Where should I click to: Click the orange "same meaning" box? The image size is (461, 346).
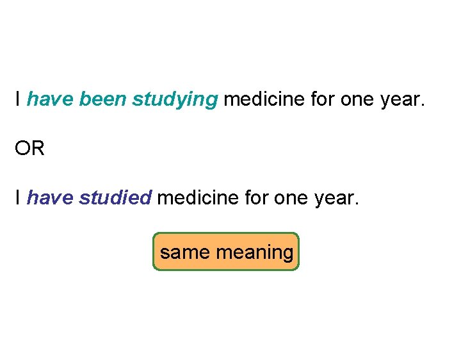[x=226, y=252]
